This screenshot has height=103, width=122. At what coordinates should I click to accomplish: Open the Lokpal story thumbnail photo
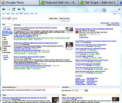(69, 45)
